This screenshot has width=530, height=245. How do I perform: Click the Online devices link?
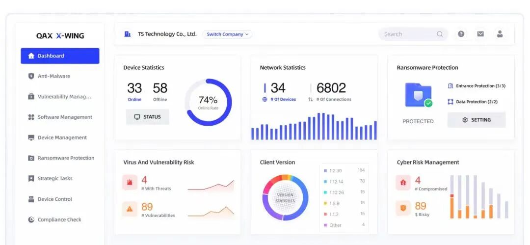[x=134, y=99]
